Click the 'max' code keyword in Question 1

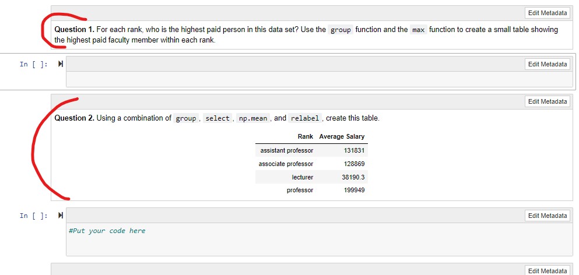pyautogui.click(x=419, y=30)
